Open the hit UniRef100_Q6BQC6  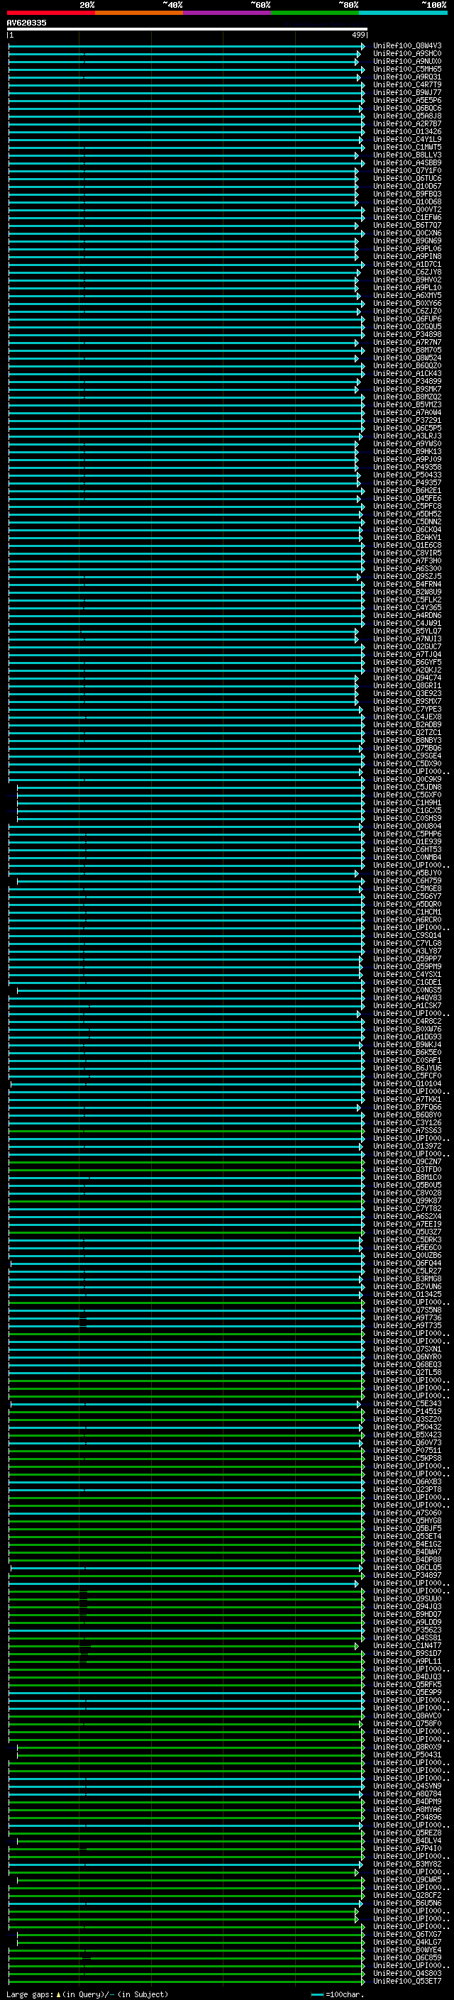click(x=407, y=108)
